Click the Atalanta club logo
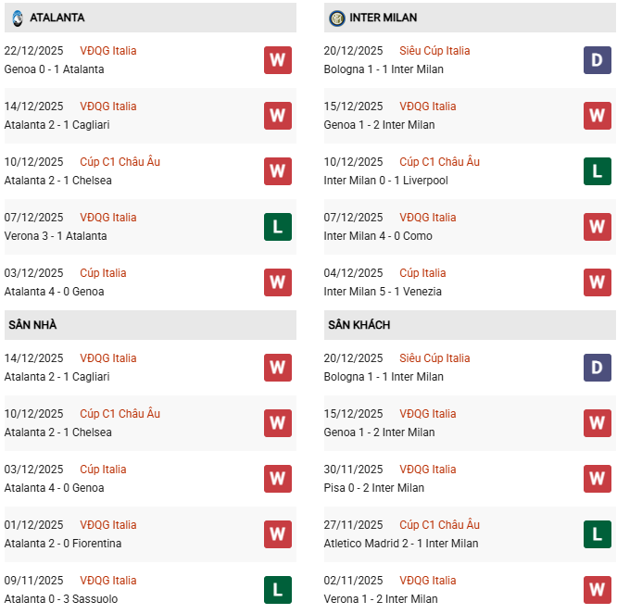617x614 pixels. pyautogui.click(x=18, y=18)
